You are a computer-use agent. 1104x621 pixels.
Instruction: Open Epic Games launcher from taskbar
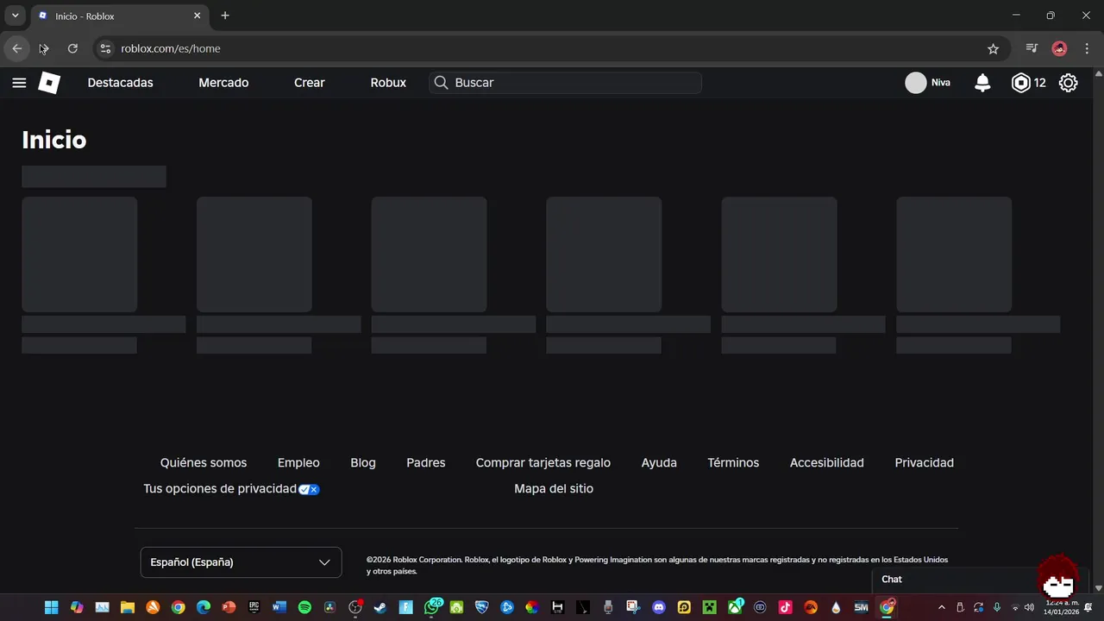(x=254, y=607)
